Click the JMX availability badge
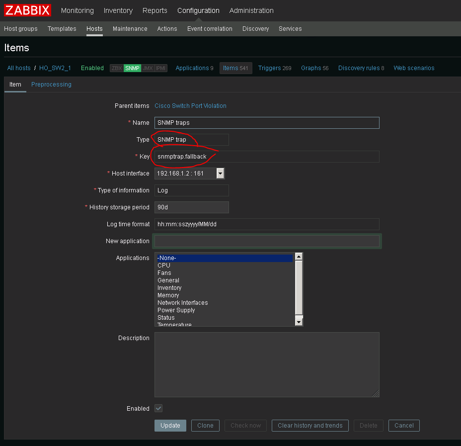The height and width of the screenshot is (446, 461). 148,68
